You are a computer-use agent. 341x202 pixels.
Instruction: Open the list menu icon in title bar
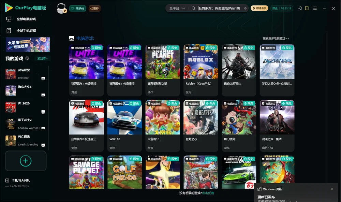[315, 8]
